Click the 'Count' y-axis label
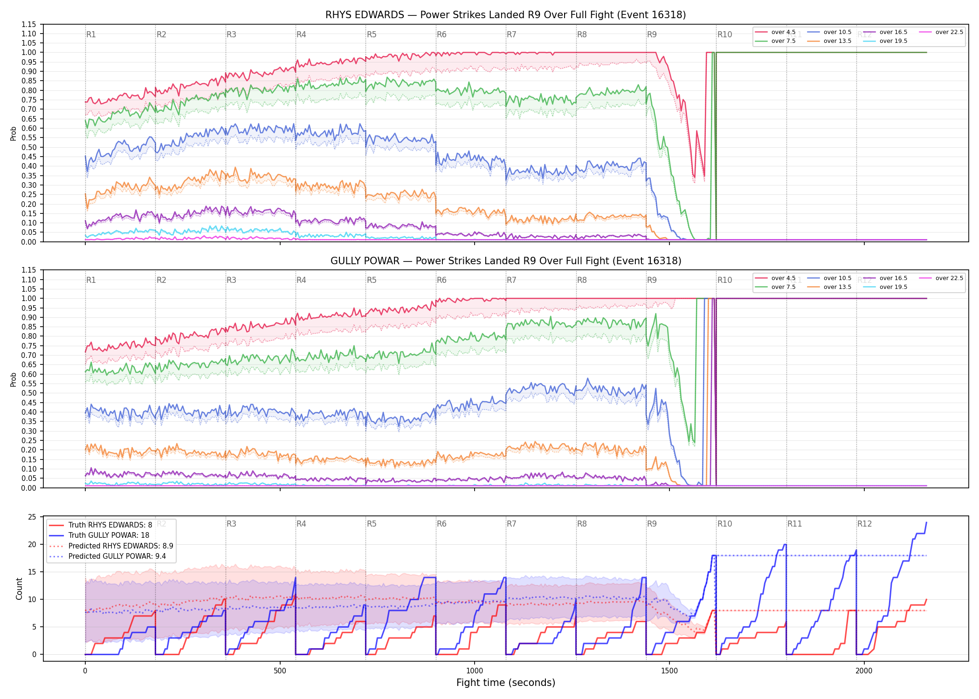This screenshot has height=699, width=979. click(x=19, y=589)
